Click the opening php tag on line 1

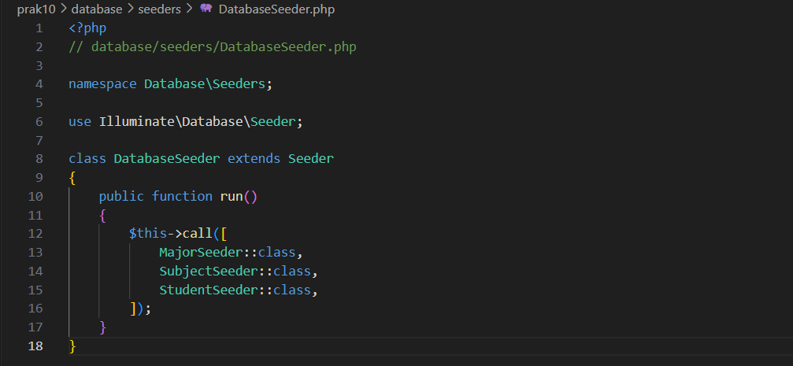87,28
